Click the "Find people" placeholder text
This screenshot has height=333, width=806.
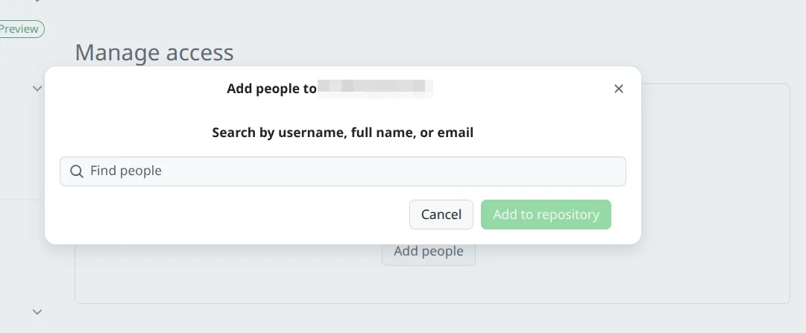(126, 171)
